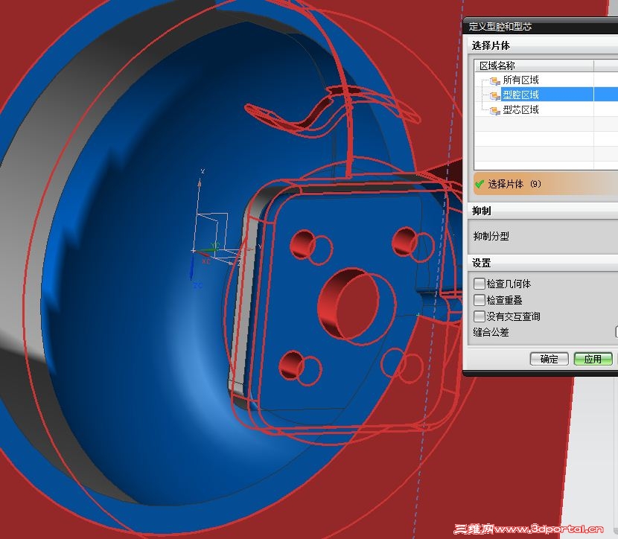Toggle the 没有交互查询 checkbox
The width and height of the screenshot is (618, 539).
480,316
